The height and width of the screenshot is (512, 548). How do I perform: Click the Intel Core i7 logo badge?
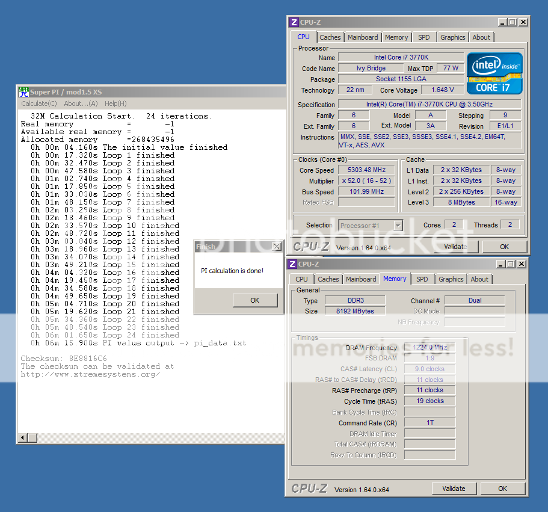(493, 73)
